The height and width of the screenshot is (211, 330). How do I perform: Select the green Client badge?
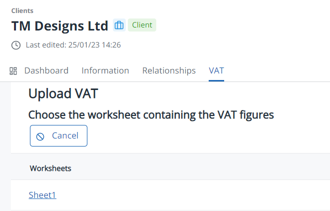142,25
